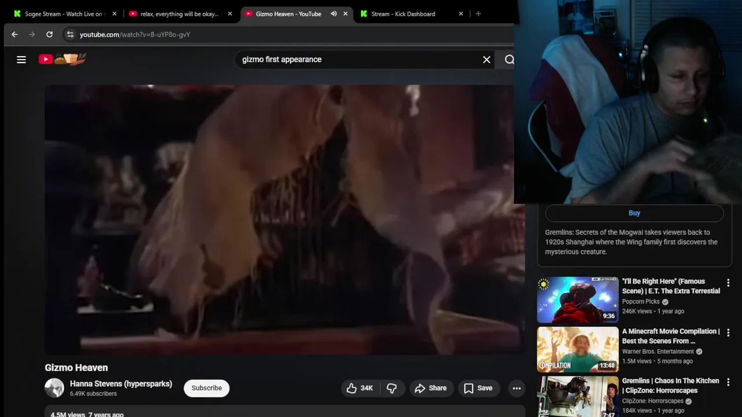Open Hanna Stevens (hypersparks) channel name

(x=121, y=383)
